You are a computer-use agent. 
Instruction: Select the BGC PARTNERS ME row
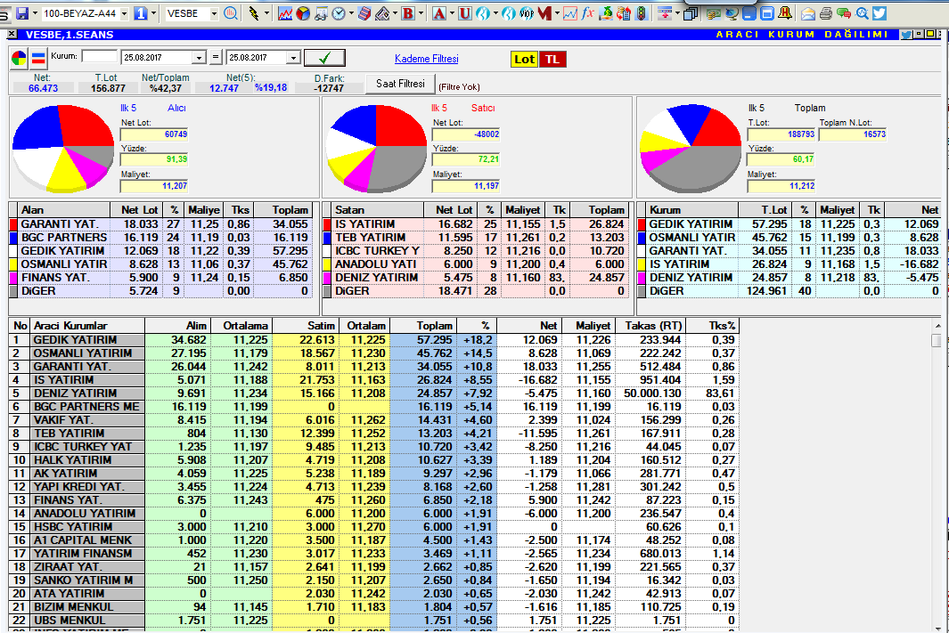click(374, 406)
